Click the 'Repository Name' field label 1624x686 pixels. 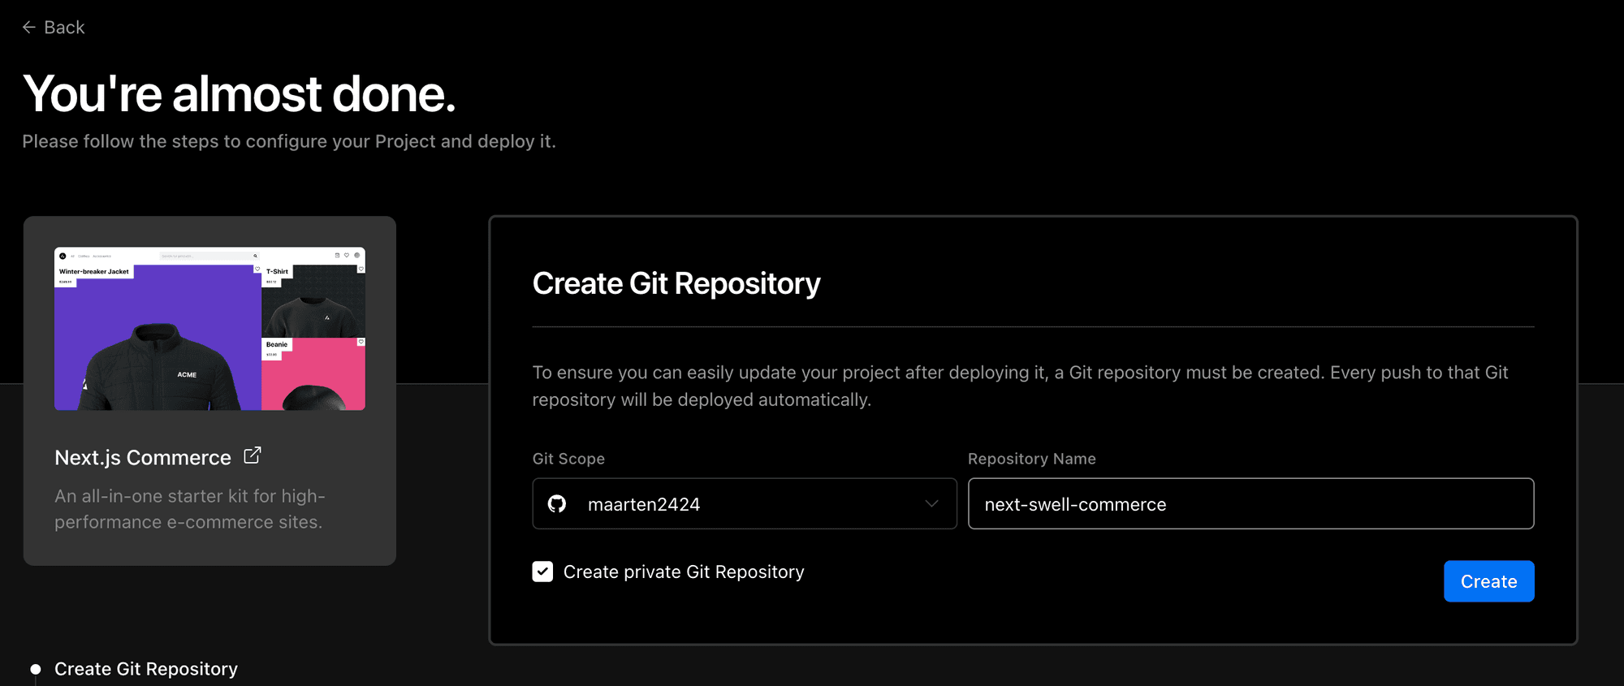(1031, 459)
